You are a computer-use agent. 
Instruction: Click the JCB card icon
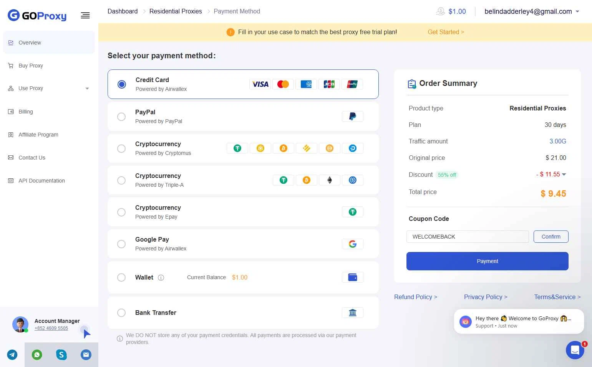click(x=329, y=84)
